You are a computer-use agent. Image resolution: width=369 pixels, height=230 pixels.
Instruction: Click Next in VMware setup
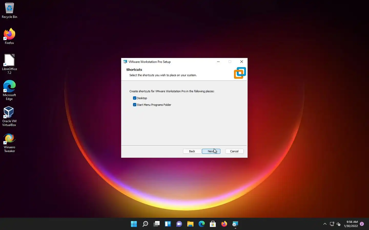[x=211, y=151]
